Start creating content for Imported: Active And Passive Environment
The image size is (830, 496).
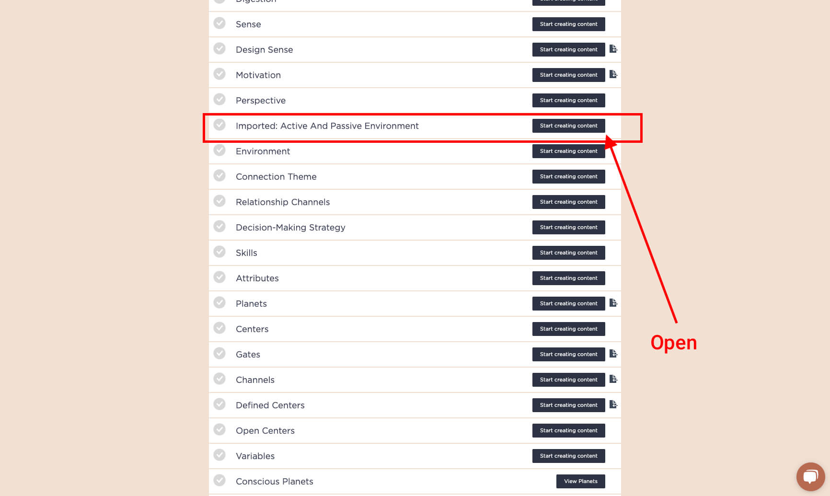coord(568,126)
